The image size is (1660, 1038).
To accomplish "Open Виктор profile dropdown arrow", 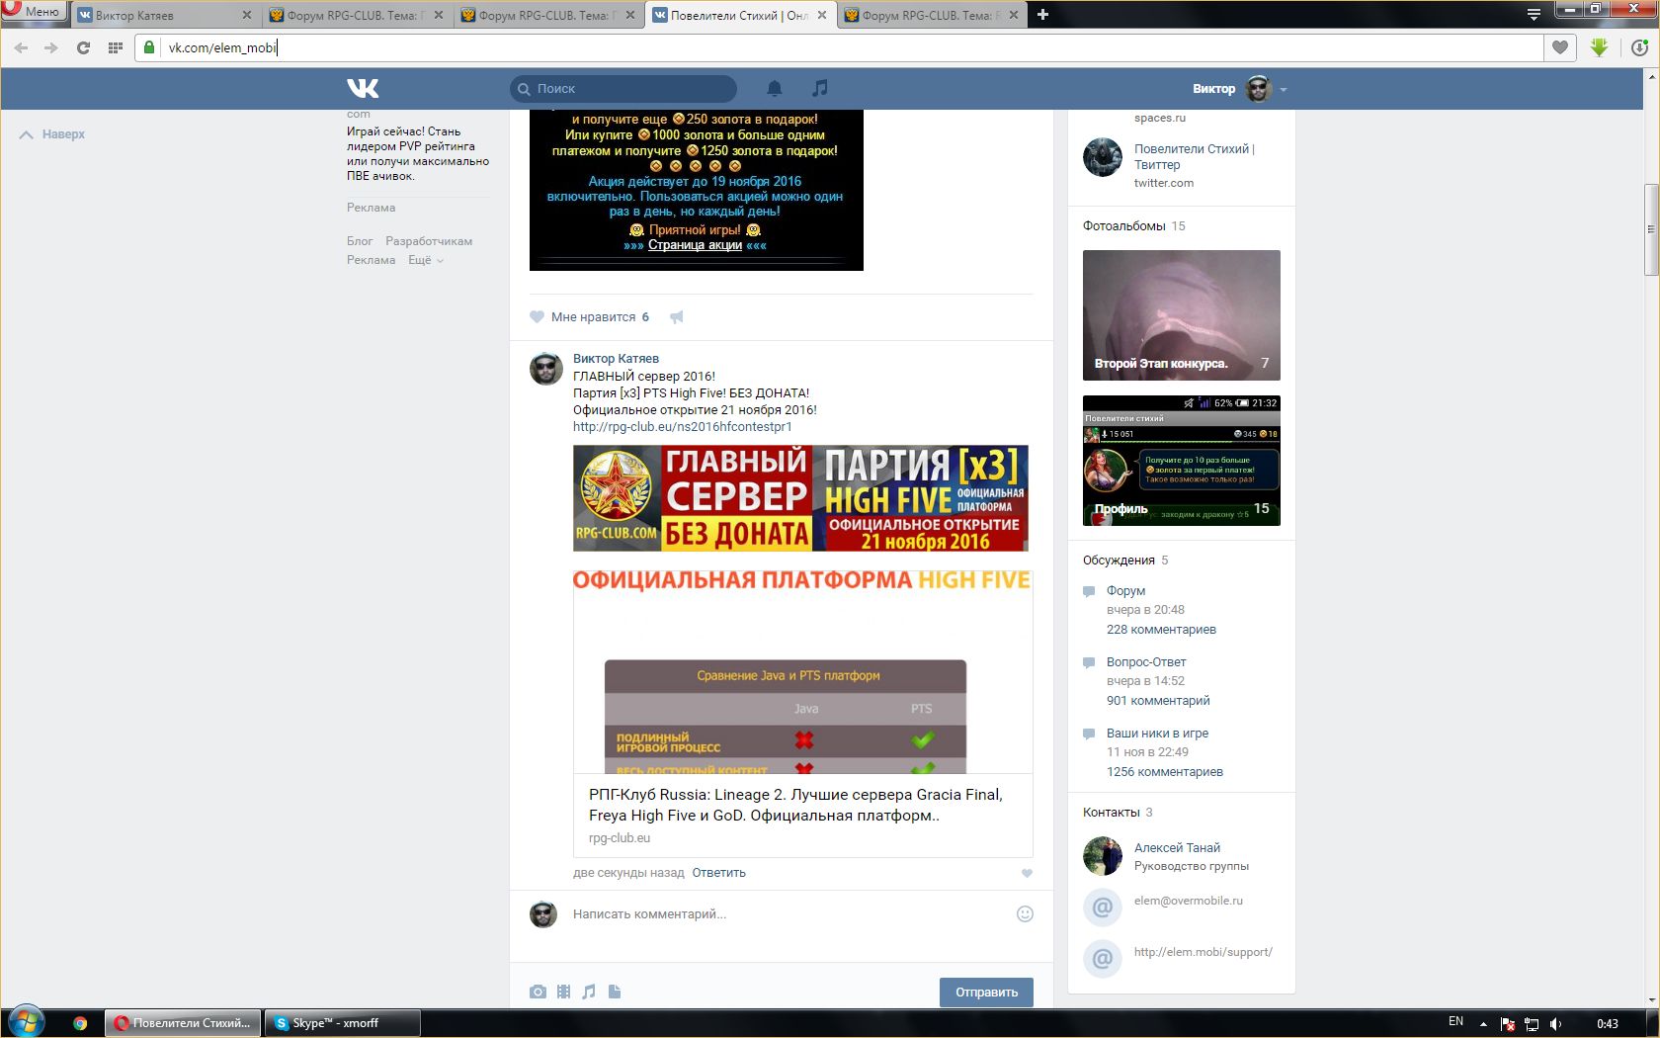I will [x=1284, y=89].
